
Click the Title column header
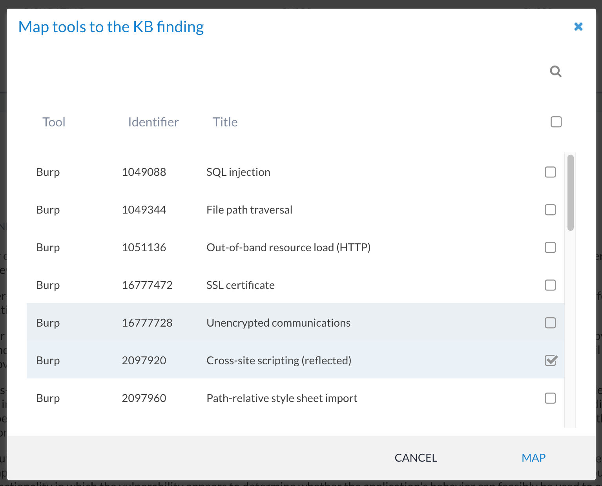(225, 122)
